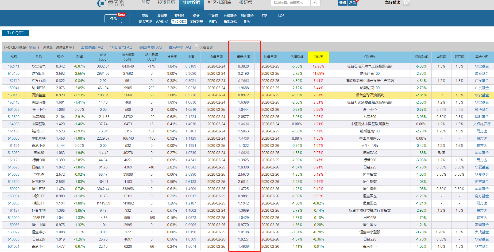Viewport: 494px width, 252px height.
Task: Click the search magnifier icon
Action: (x=315, y=2)
